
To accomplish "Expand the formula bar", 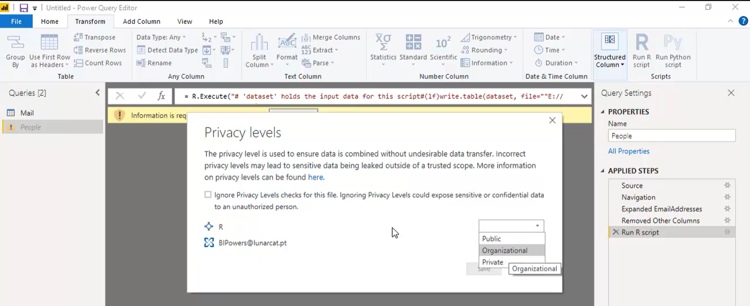I will tap(584, 96).
